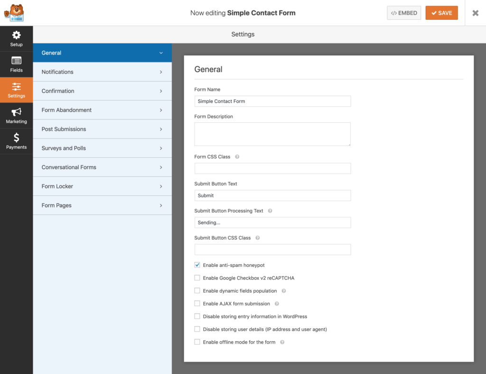Click the EMBED button
486x374 pixels.
(404, 13)
